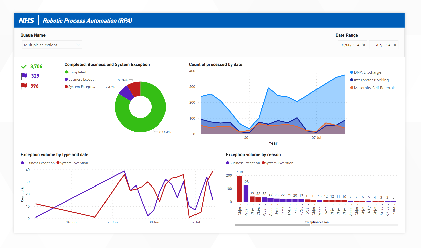Viewport: 421px width, 248px height.
Task: Click Business Exception legend in volume by reason chart
Action: [x=243, y=163]
